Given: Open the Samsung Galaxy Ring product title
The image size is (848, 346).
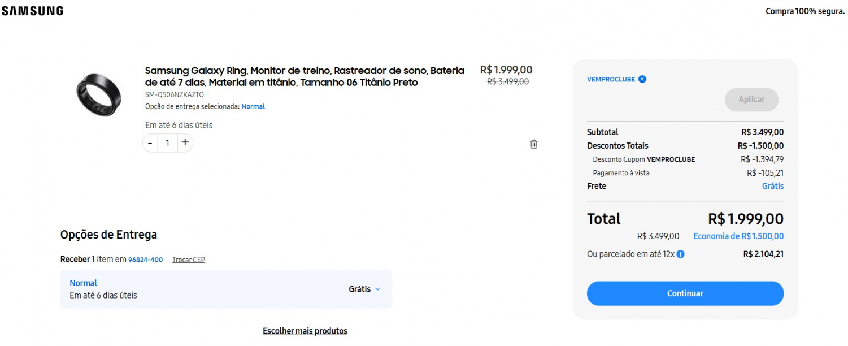Looking at the screenshot, I should click(x=305, y=76).
